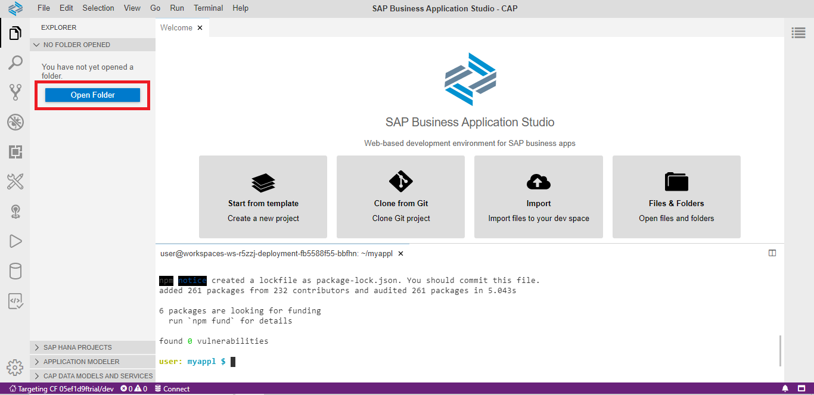814x395 pixels.
Task: Expand Application Modeler section
Action: [x=81, y=362]
